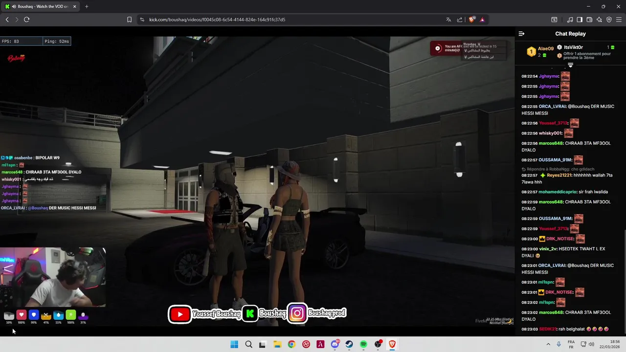
Task: Click the green stamina bolt status icon
Action: point(70,315)
